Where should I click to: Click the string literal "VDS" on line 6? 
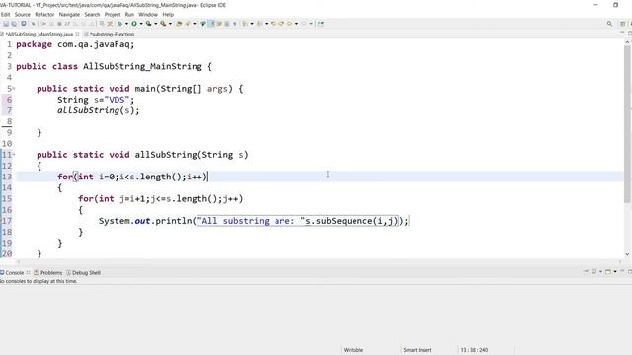tap(117, 100)
